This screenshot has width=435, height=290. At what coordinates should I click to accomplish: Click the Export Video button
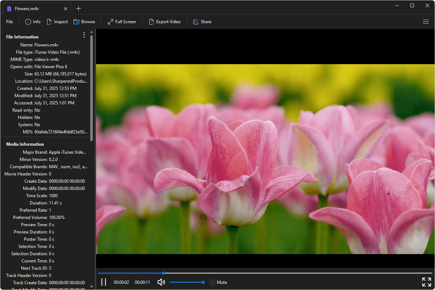pyautogui.click(x=165, y=22)
